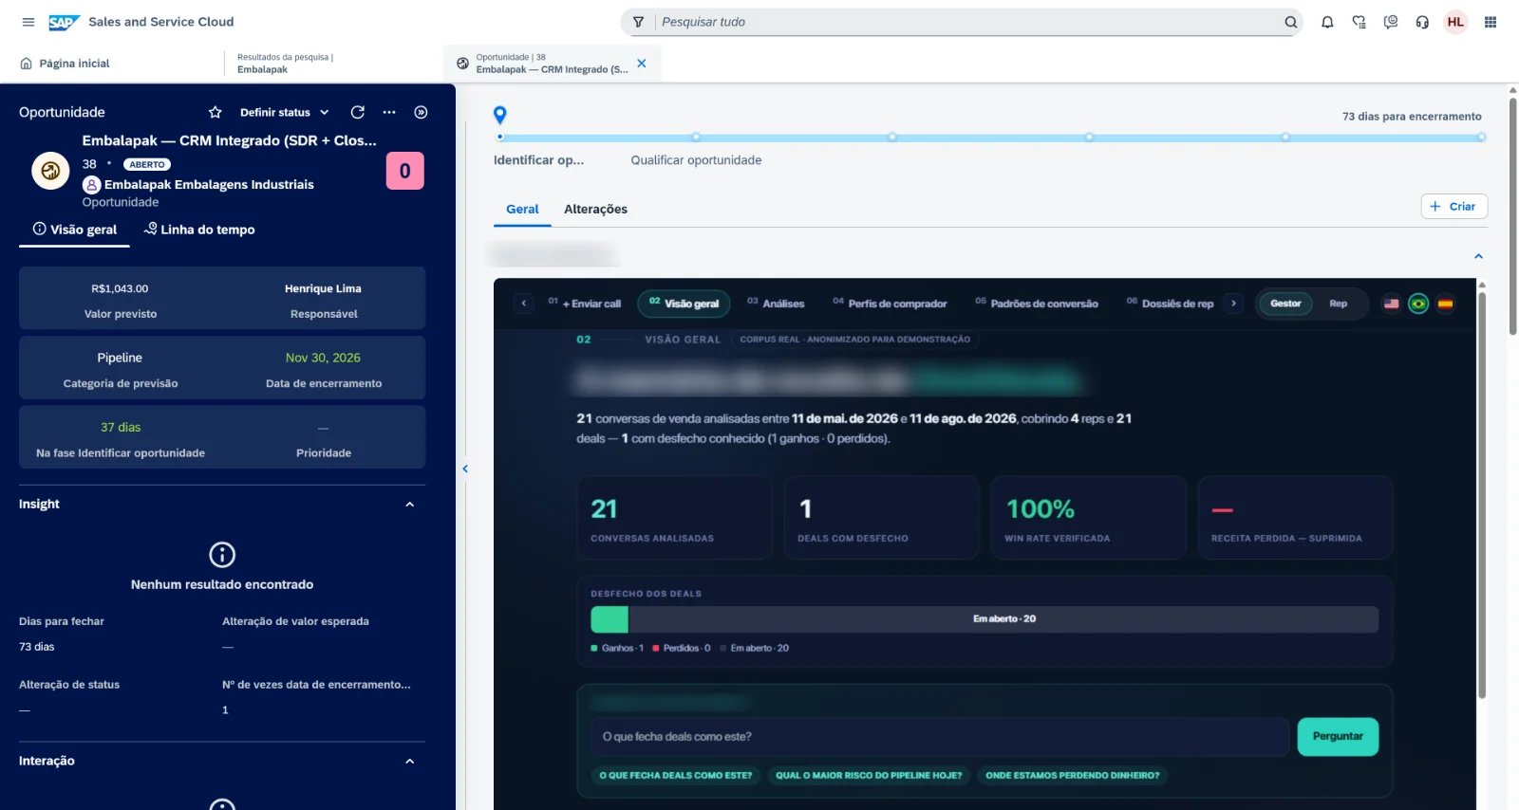This screenshot has height=810, width=1519.
Task: Focus the O que fecha deals question field
Action: click(x=938, y=737)
